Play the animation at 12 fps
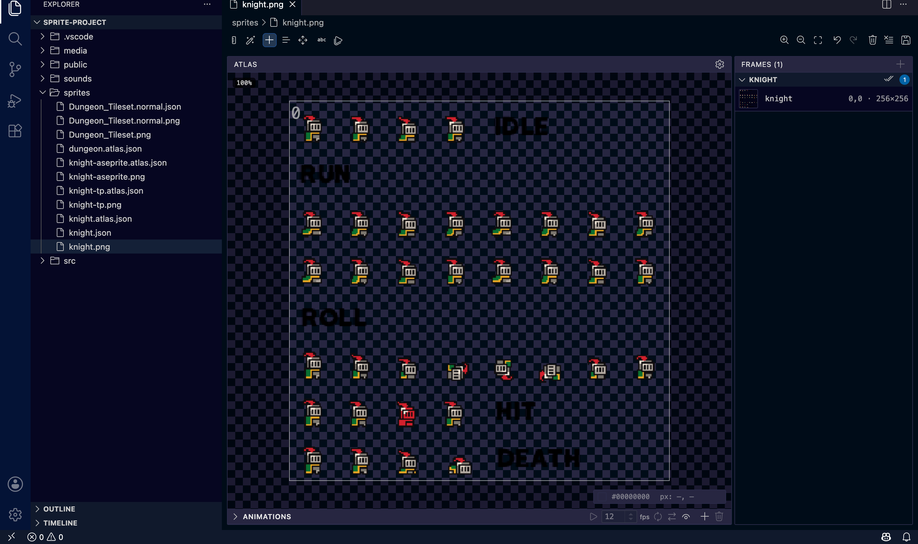The image size is (918, 544). 593,517
